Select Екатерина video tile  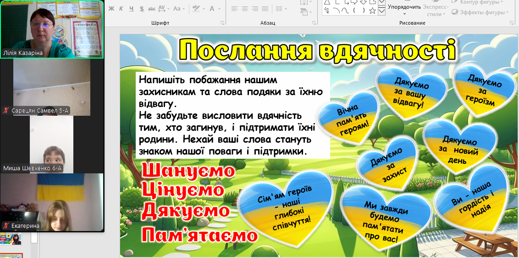point(52,202)
